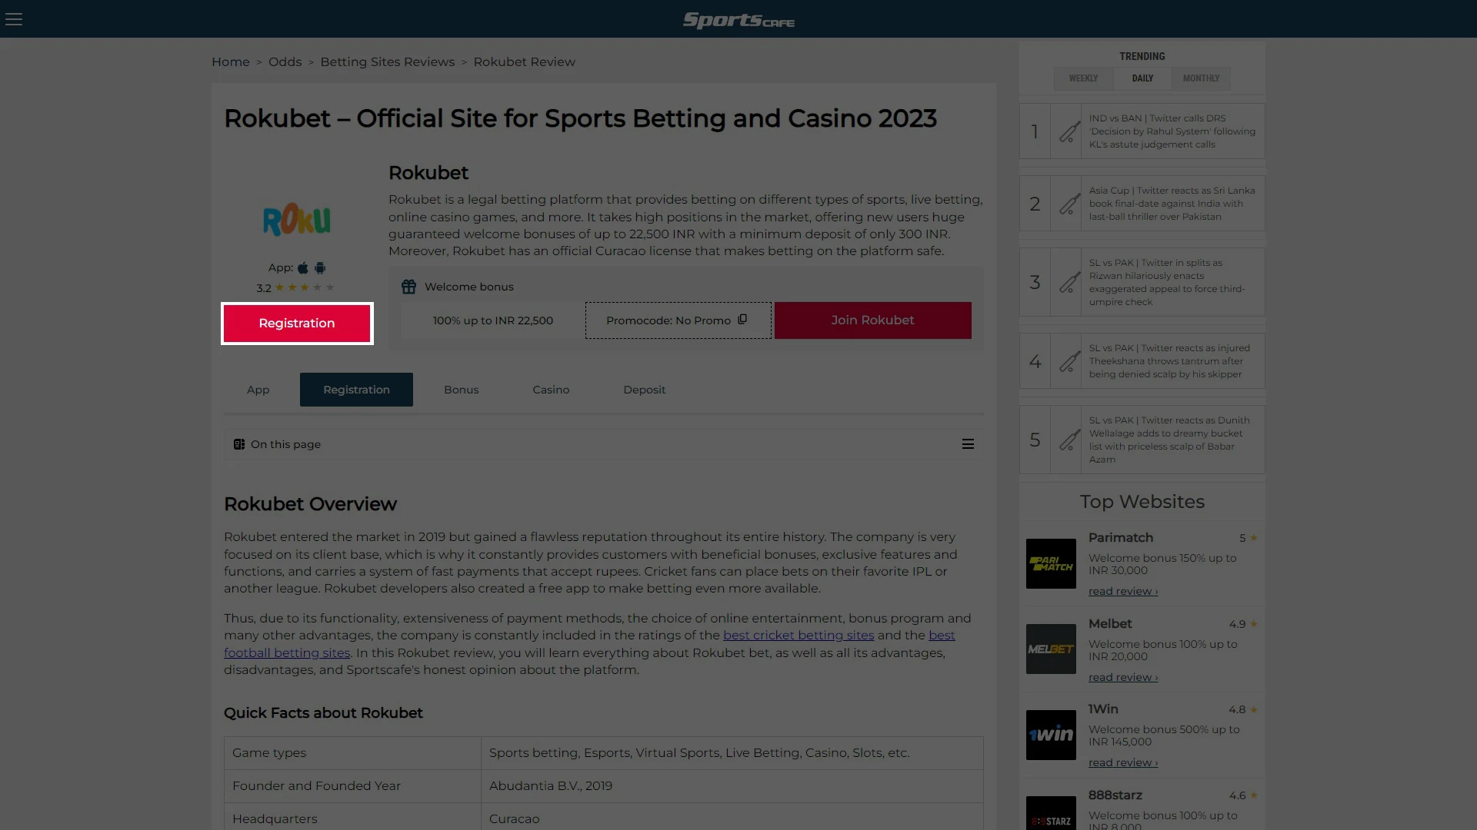Switch to the Registration tab
Viewport: 1477px width, 830px height.
(356, 390)
